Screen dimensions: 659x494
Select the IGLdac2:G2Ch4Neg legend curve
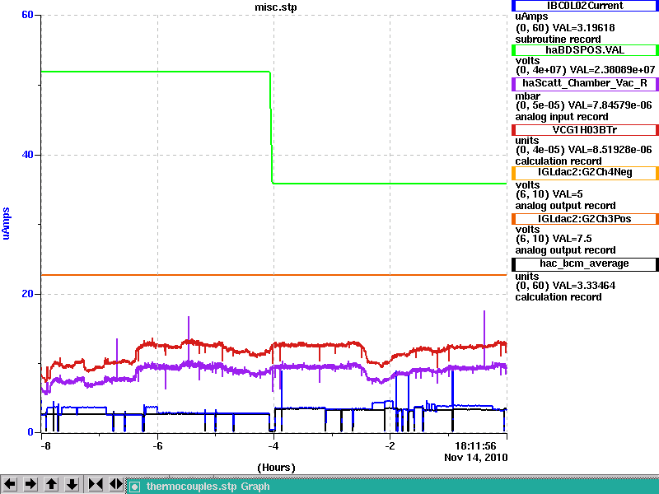click(585, 173)
